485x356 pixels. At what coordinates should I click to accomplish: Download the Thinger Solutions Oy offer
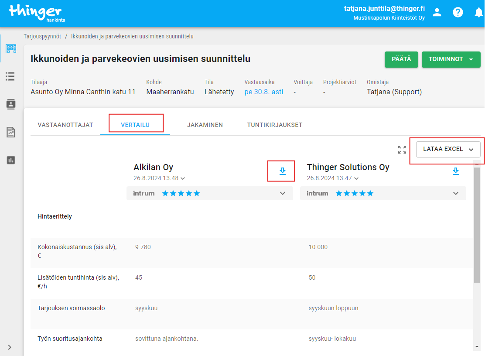455,171
